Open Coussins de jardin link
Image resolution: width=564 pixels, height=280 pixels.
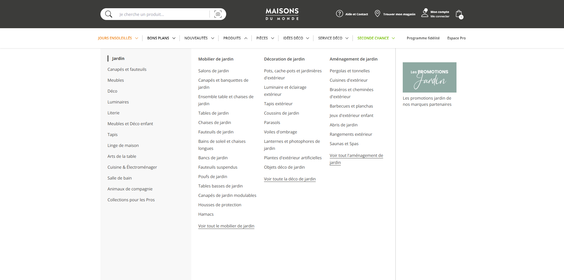coord(281,113)
